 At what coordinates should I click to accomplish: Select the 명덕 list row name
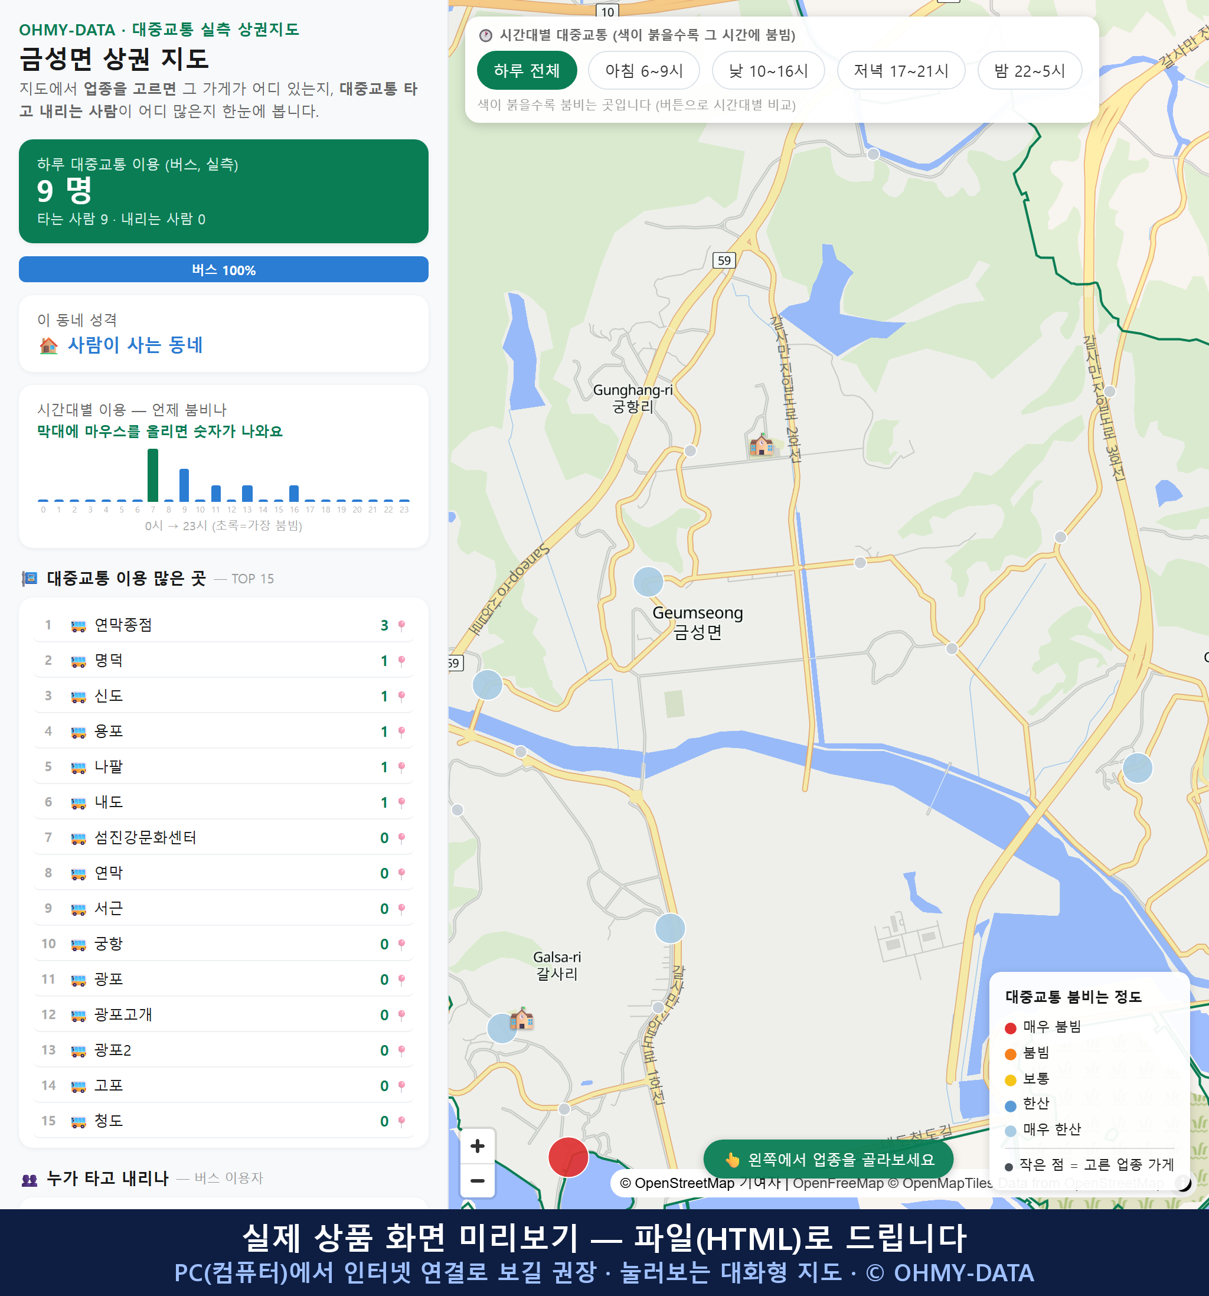[x=109, y=660]
